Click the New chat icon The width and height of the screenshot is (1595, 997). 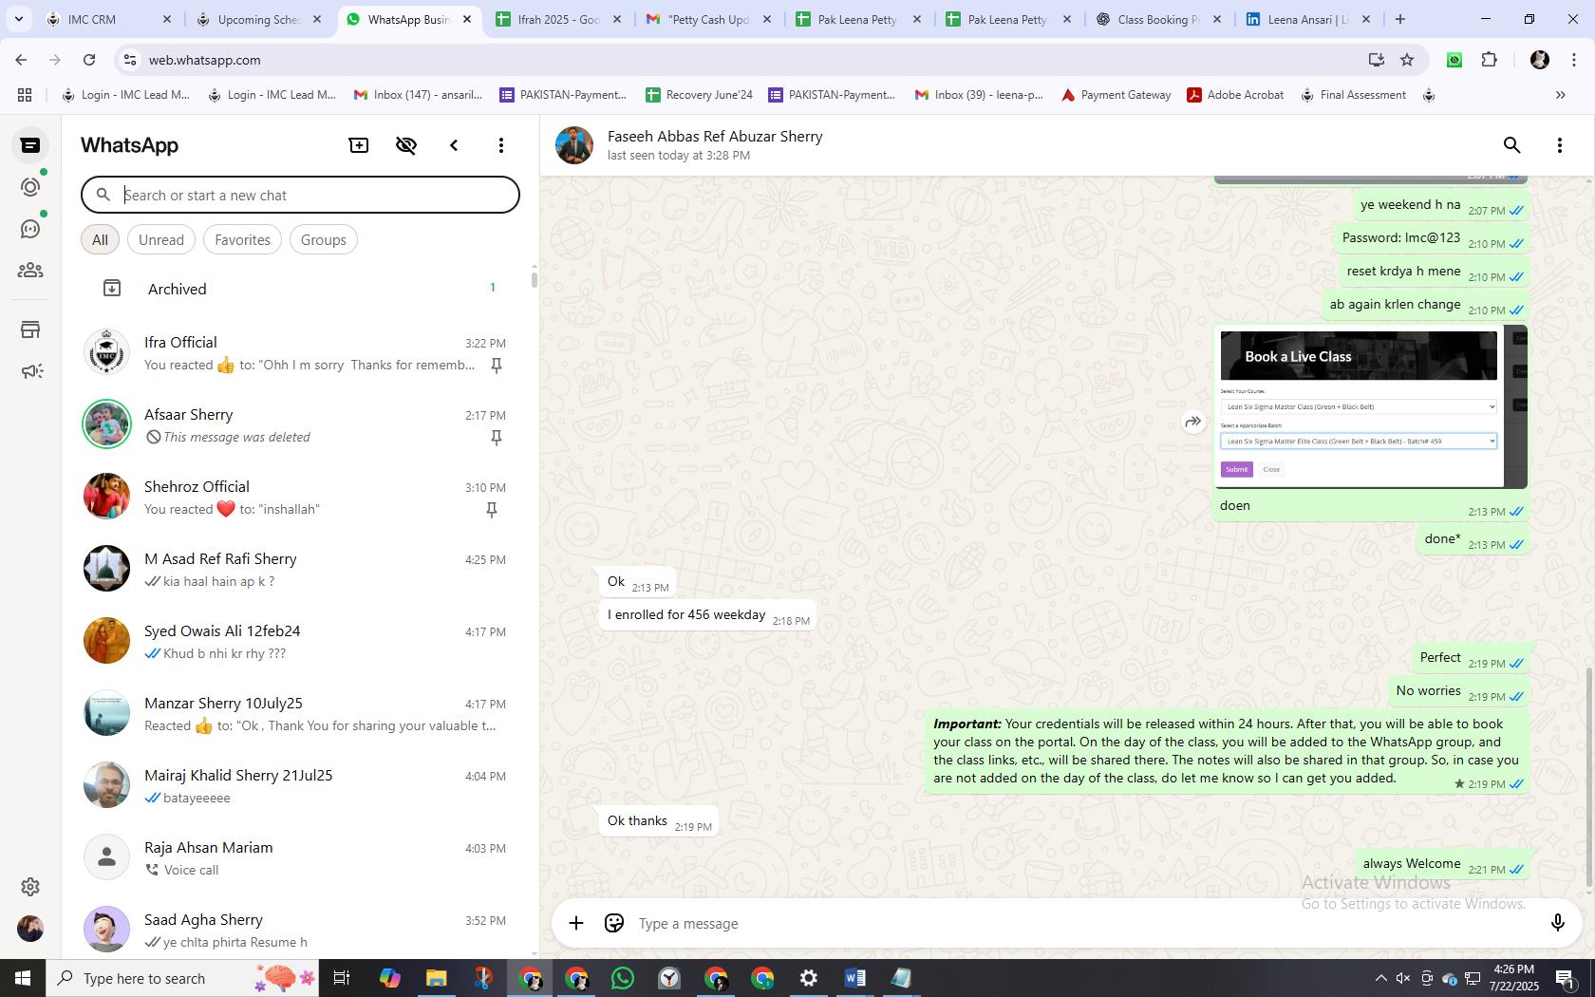(359, 145)
